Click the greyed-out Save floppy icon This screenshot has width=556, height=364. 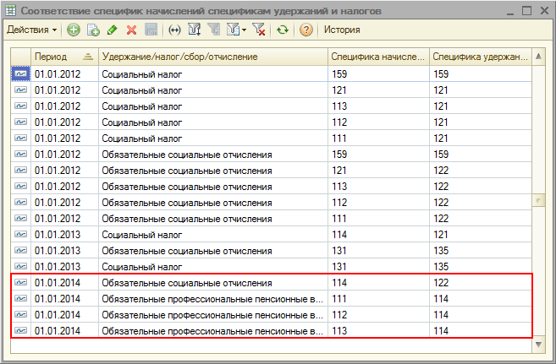[x=151, y=30]
